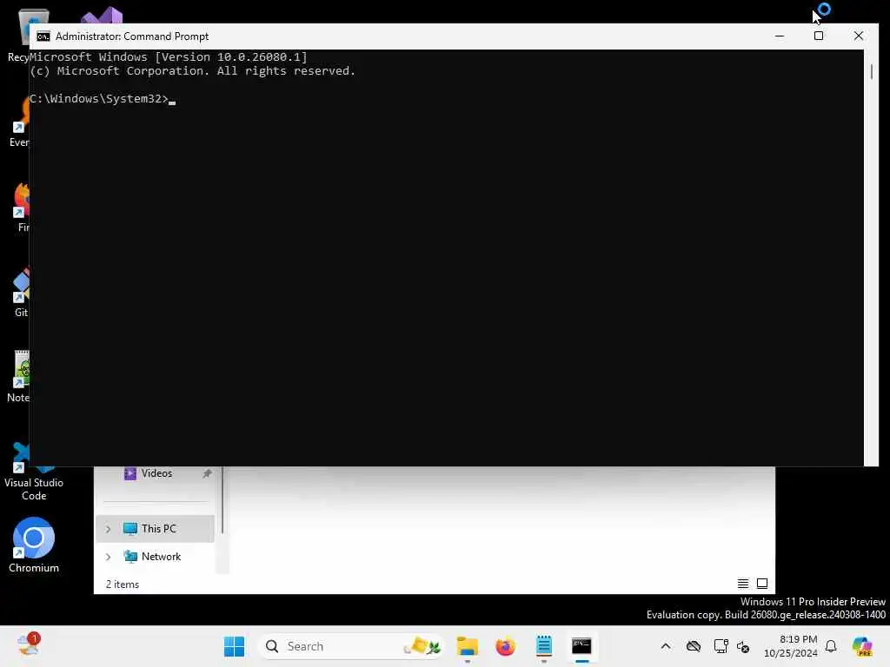890x667 pixels.
Task: Open the weather widget on taskbar
Action: tap(28, 645)
